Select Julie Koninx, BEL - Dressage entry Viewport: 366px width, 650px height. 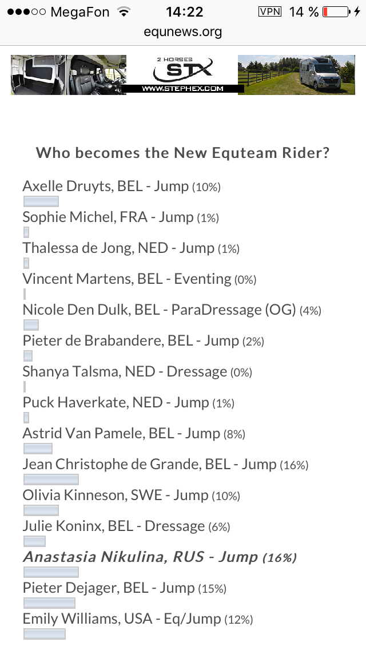[126, 526]
